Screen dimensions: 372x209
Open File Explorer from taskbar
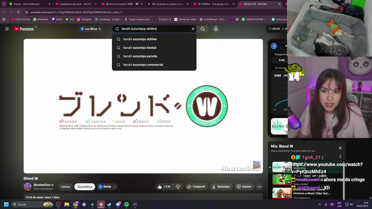coord(67,204)
